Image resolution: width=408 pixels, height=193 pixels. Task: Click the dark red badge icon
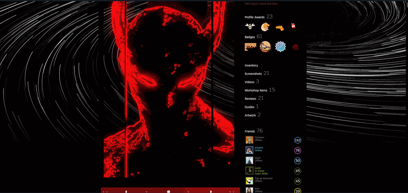295,47
